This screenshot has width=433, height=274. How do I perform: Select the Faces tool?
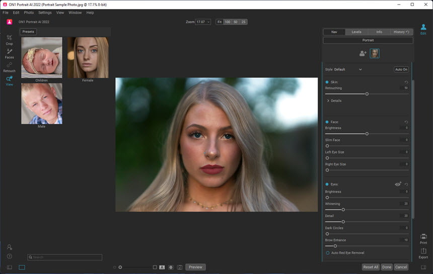coord(9,53)
